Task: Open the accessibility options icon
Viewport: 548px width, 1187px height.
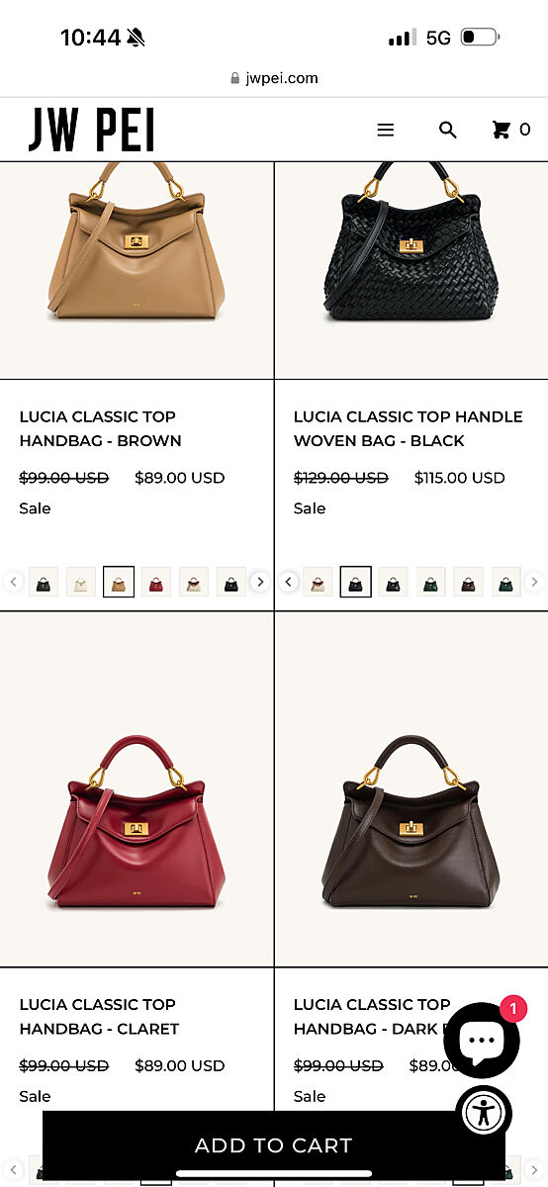Action: (x=484, y=1113)
